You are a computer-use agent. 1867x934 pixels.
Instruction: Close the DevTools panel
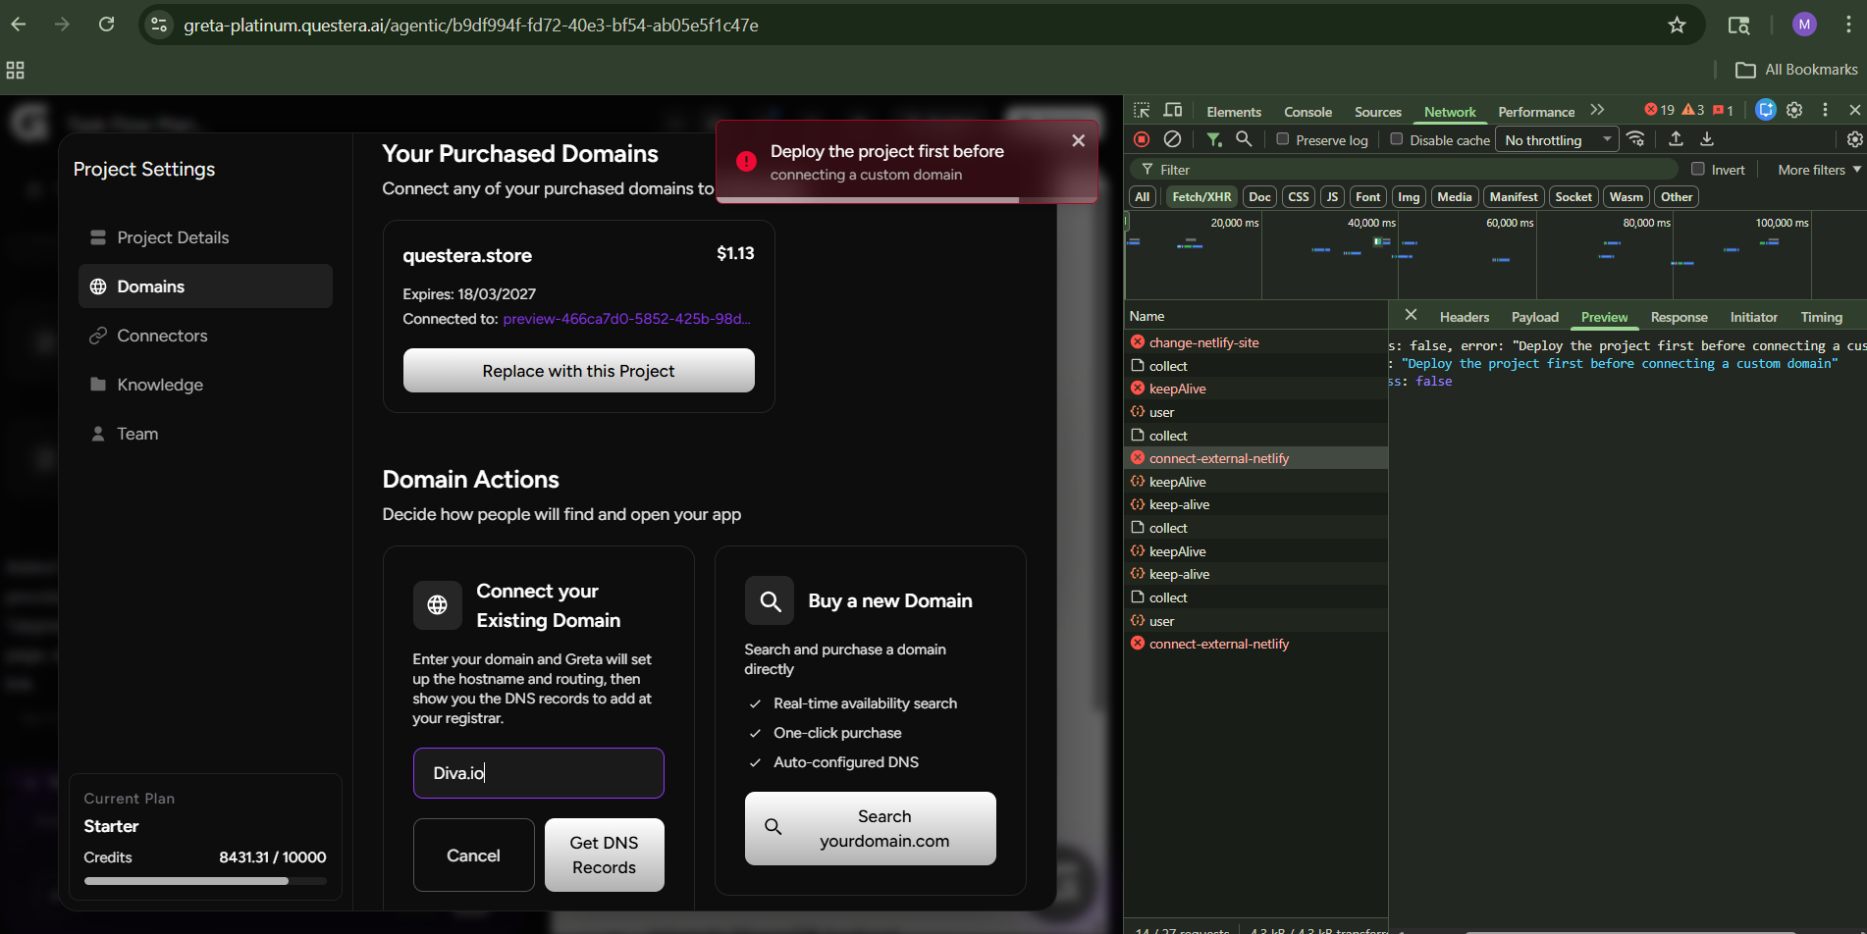coord(1854,110)
